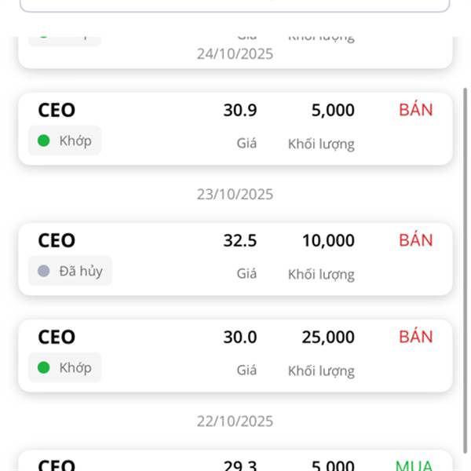Tap the BÁN label on the 25,000 volume order
Viewport: 471px width, 471px height.
tap(415, 337)
